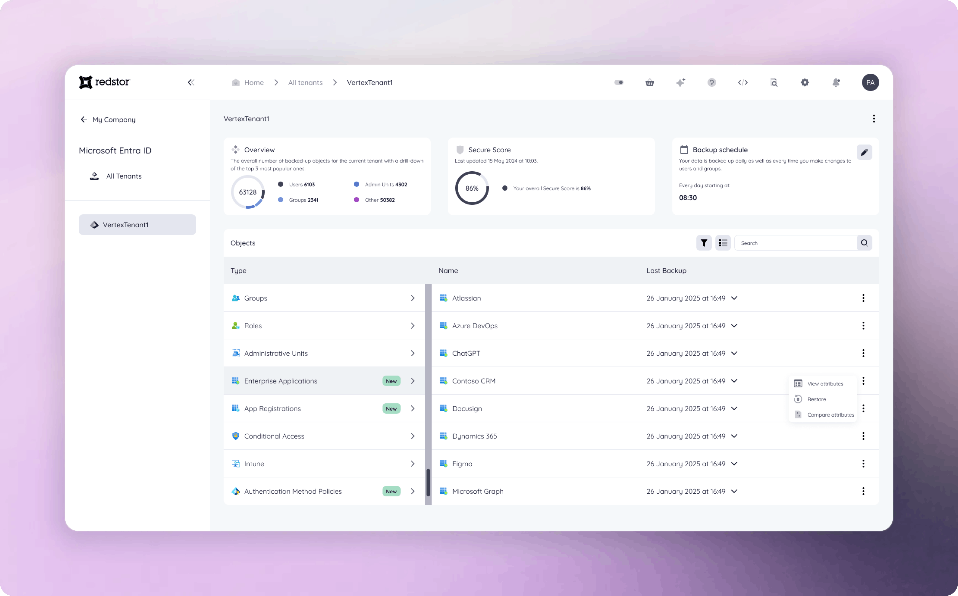Expand App Registrations chevron

413,408
